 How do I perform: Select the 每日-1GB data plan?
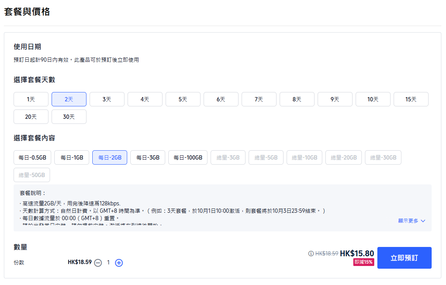(72, 157)
